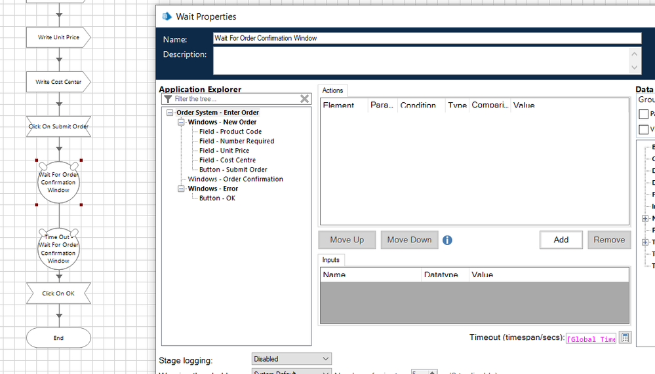This screenshot has width=655, height=374.
Task: Collapse the Windows - New Order node
Action: pos(182,122)
